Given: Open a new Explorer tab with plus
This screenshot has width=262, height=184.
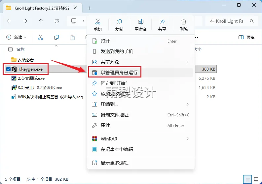Looking at the screenshot, I should coord(90,8).
